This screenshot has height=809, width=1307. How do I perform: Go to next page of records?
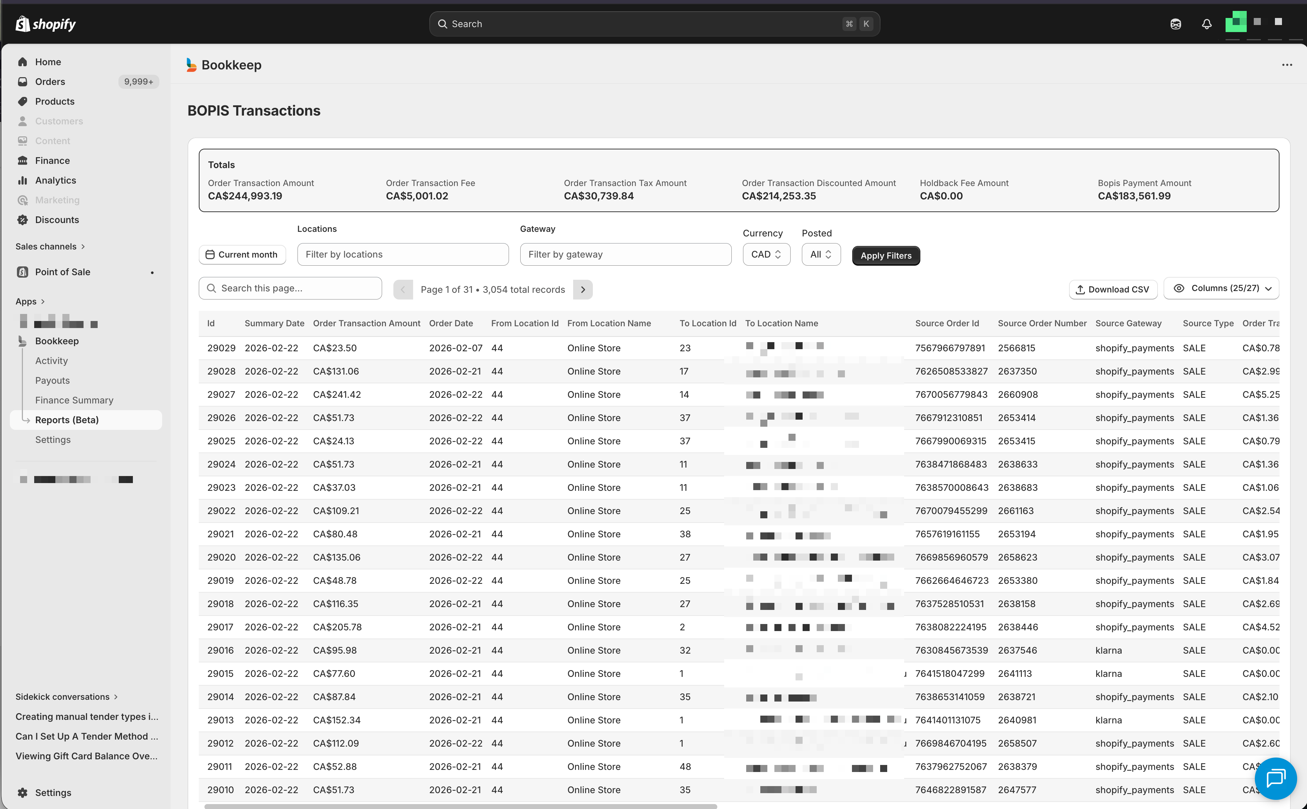click(x=583, y=290)
